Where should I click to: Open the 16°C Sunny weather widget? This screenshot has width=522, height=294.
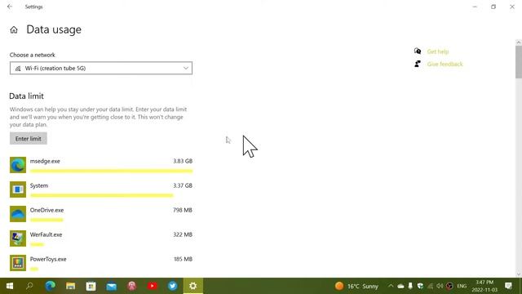coord(356,286)
